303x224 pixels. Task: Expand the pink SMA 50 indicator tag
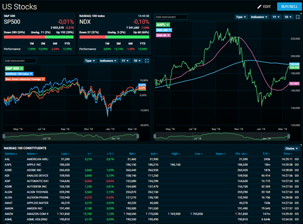163,35
